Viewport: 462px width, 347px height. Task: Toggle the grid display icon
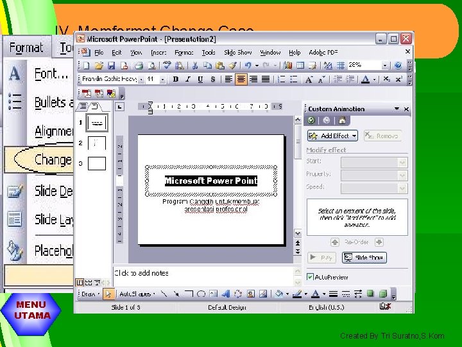point(341,66)
